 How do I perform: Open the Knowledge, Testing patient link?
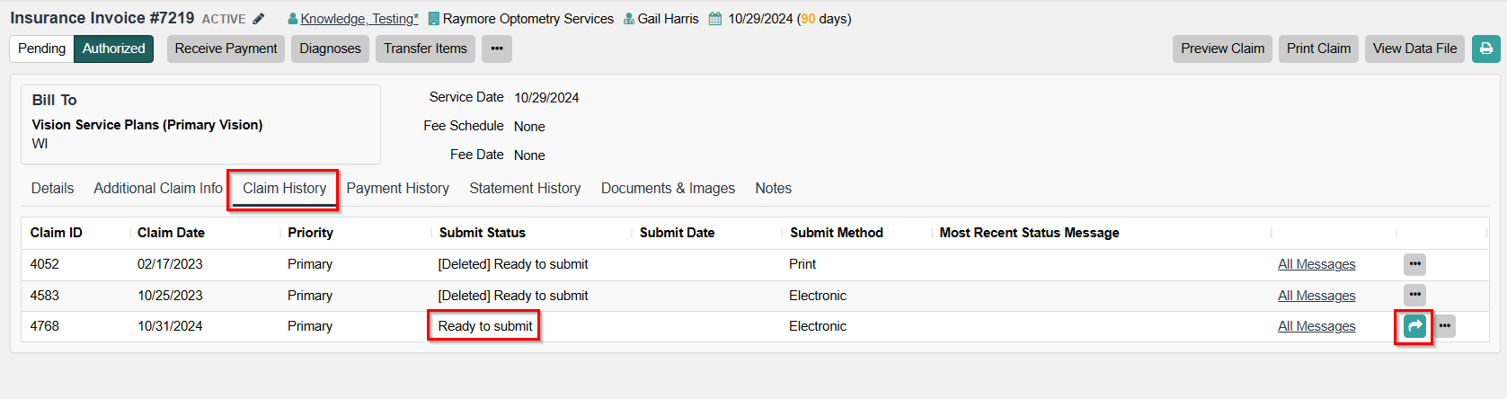(x=359, y=19)
